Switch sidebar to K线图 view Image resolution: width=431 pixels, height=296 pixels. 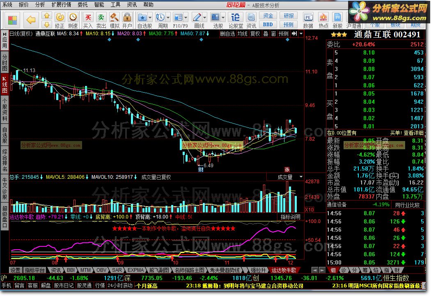coord(5,84)
